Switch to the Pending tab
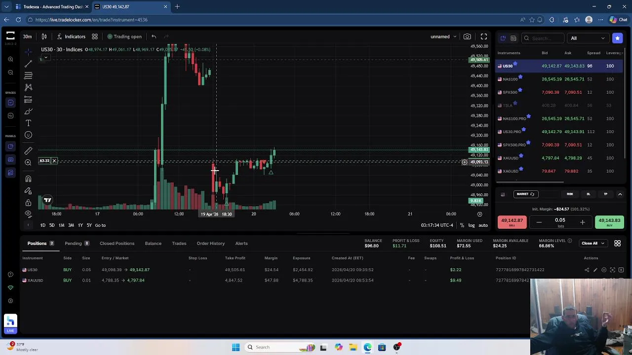 pos(77,244)
